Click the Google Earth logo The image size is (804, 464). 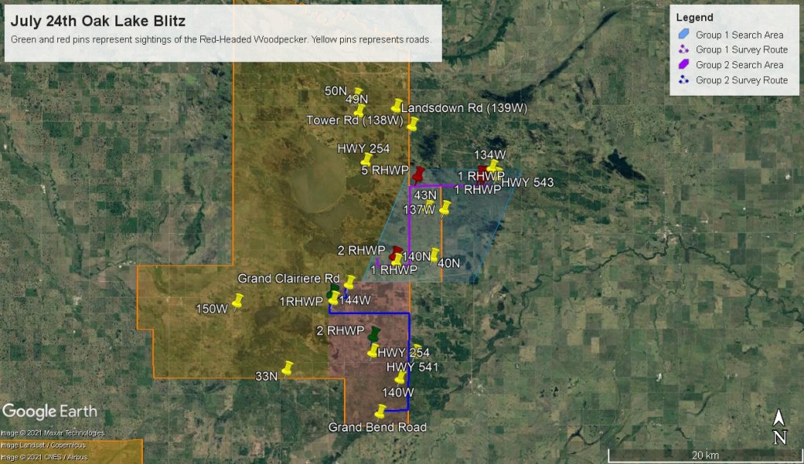[x=50, y=411]
